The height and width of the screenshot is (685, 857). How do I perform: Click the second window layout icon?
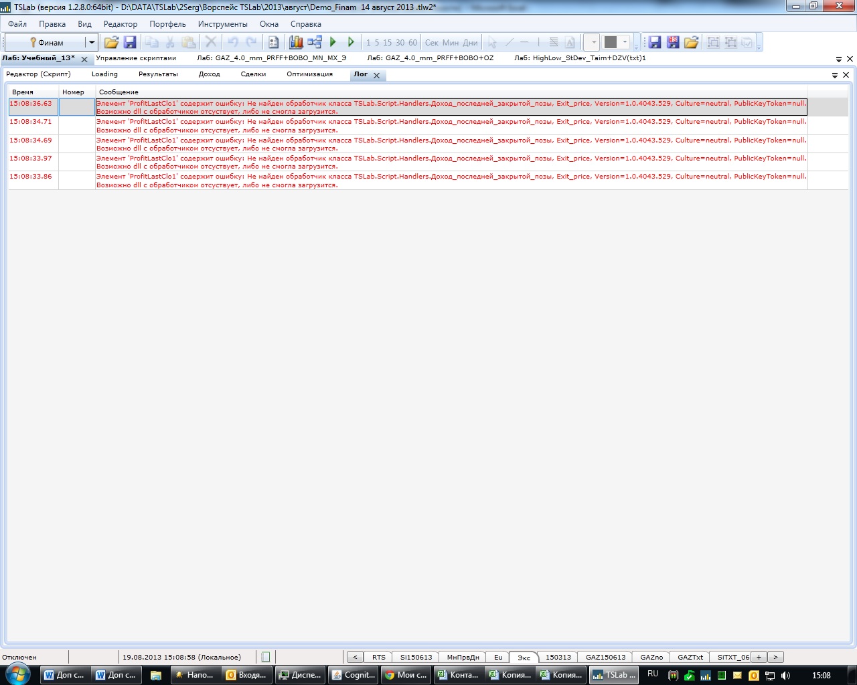730,42
